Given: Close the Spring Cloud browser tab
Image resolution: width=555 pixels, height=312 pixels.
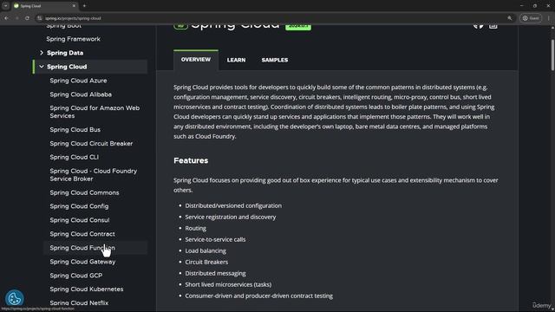Looking at the screenshot, I should (x=74, y=6).
